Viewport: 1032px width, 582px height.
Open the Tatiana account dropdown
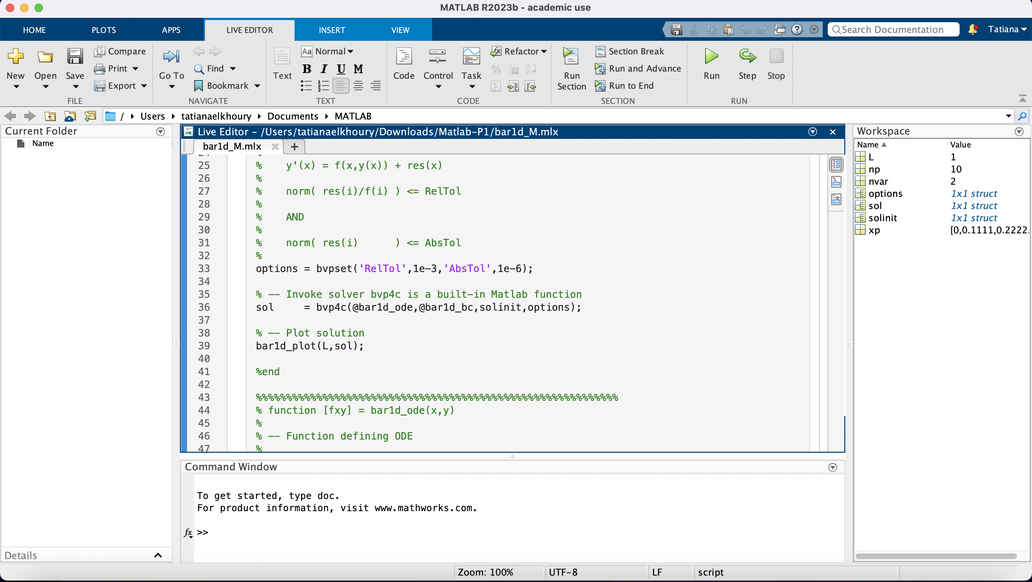pyautogui.click(x=1006, y=29)
